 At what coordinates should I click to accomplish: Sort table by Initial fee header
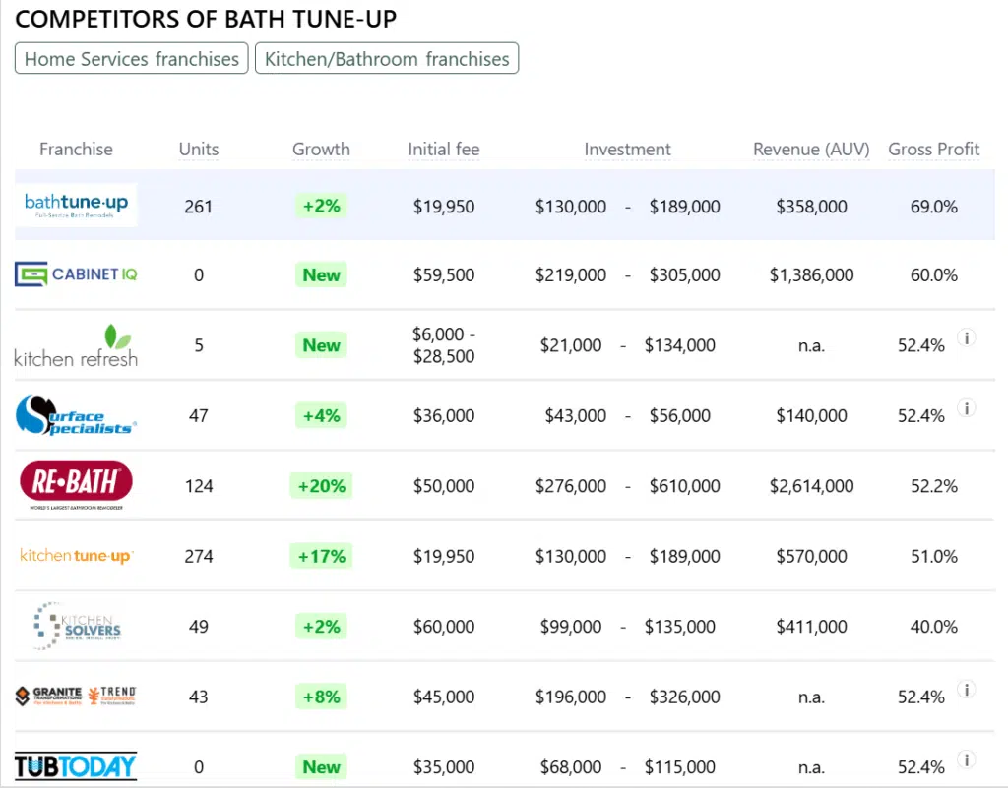(444, 150)
